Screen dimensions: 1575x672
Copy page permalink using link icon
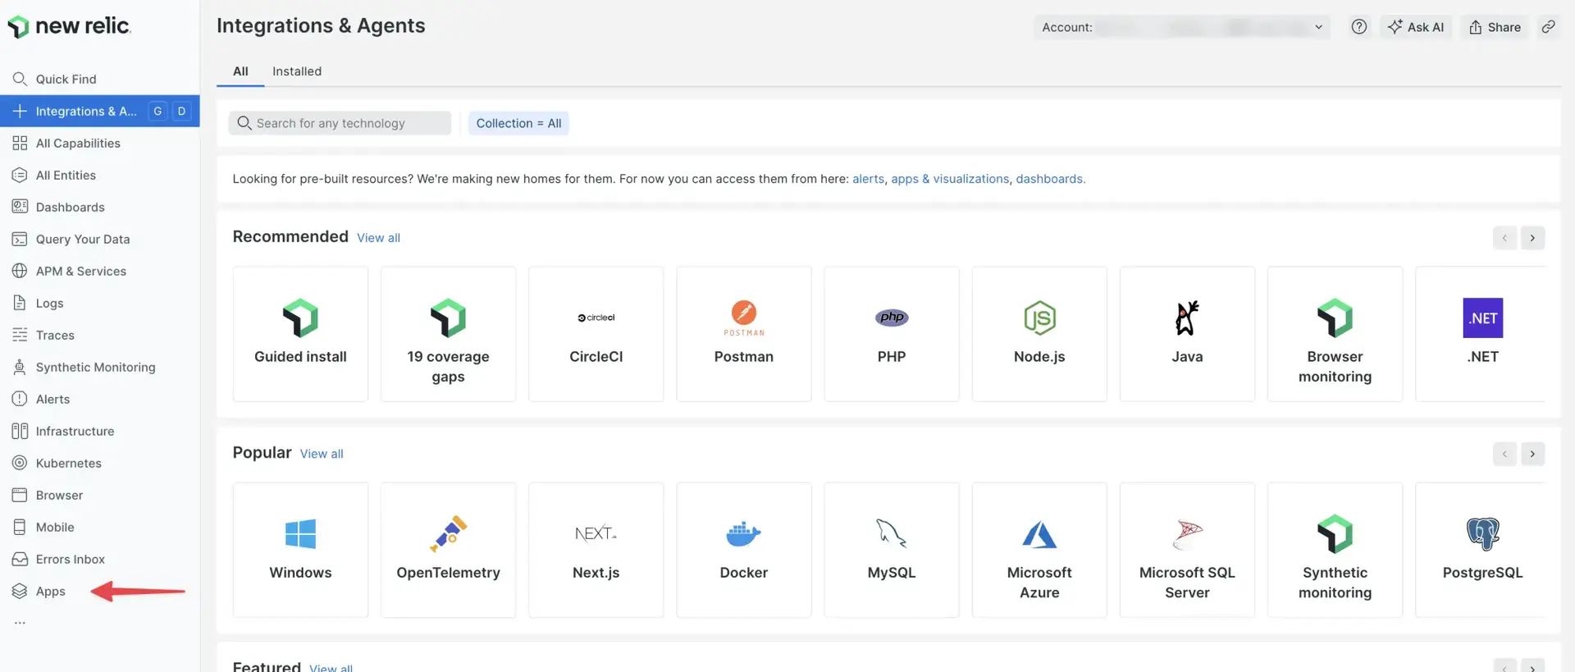coord(1548,27)
